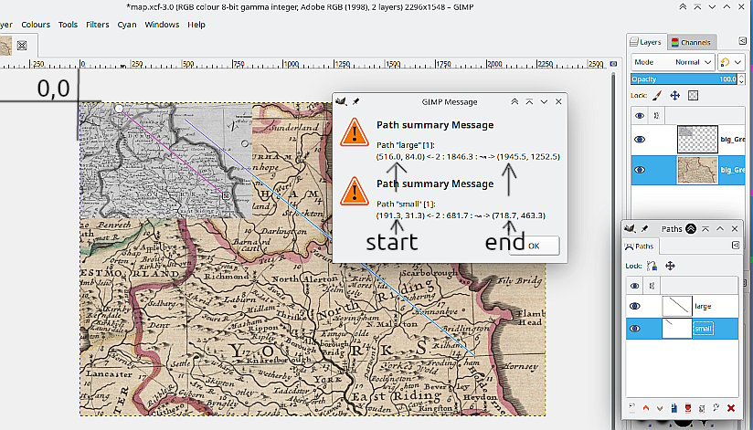Open the Colours menu
This screenshot has height=430, width=753.
36,25
